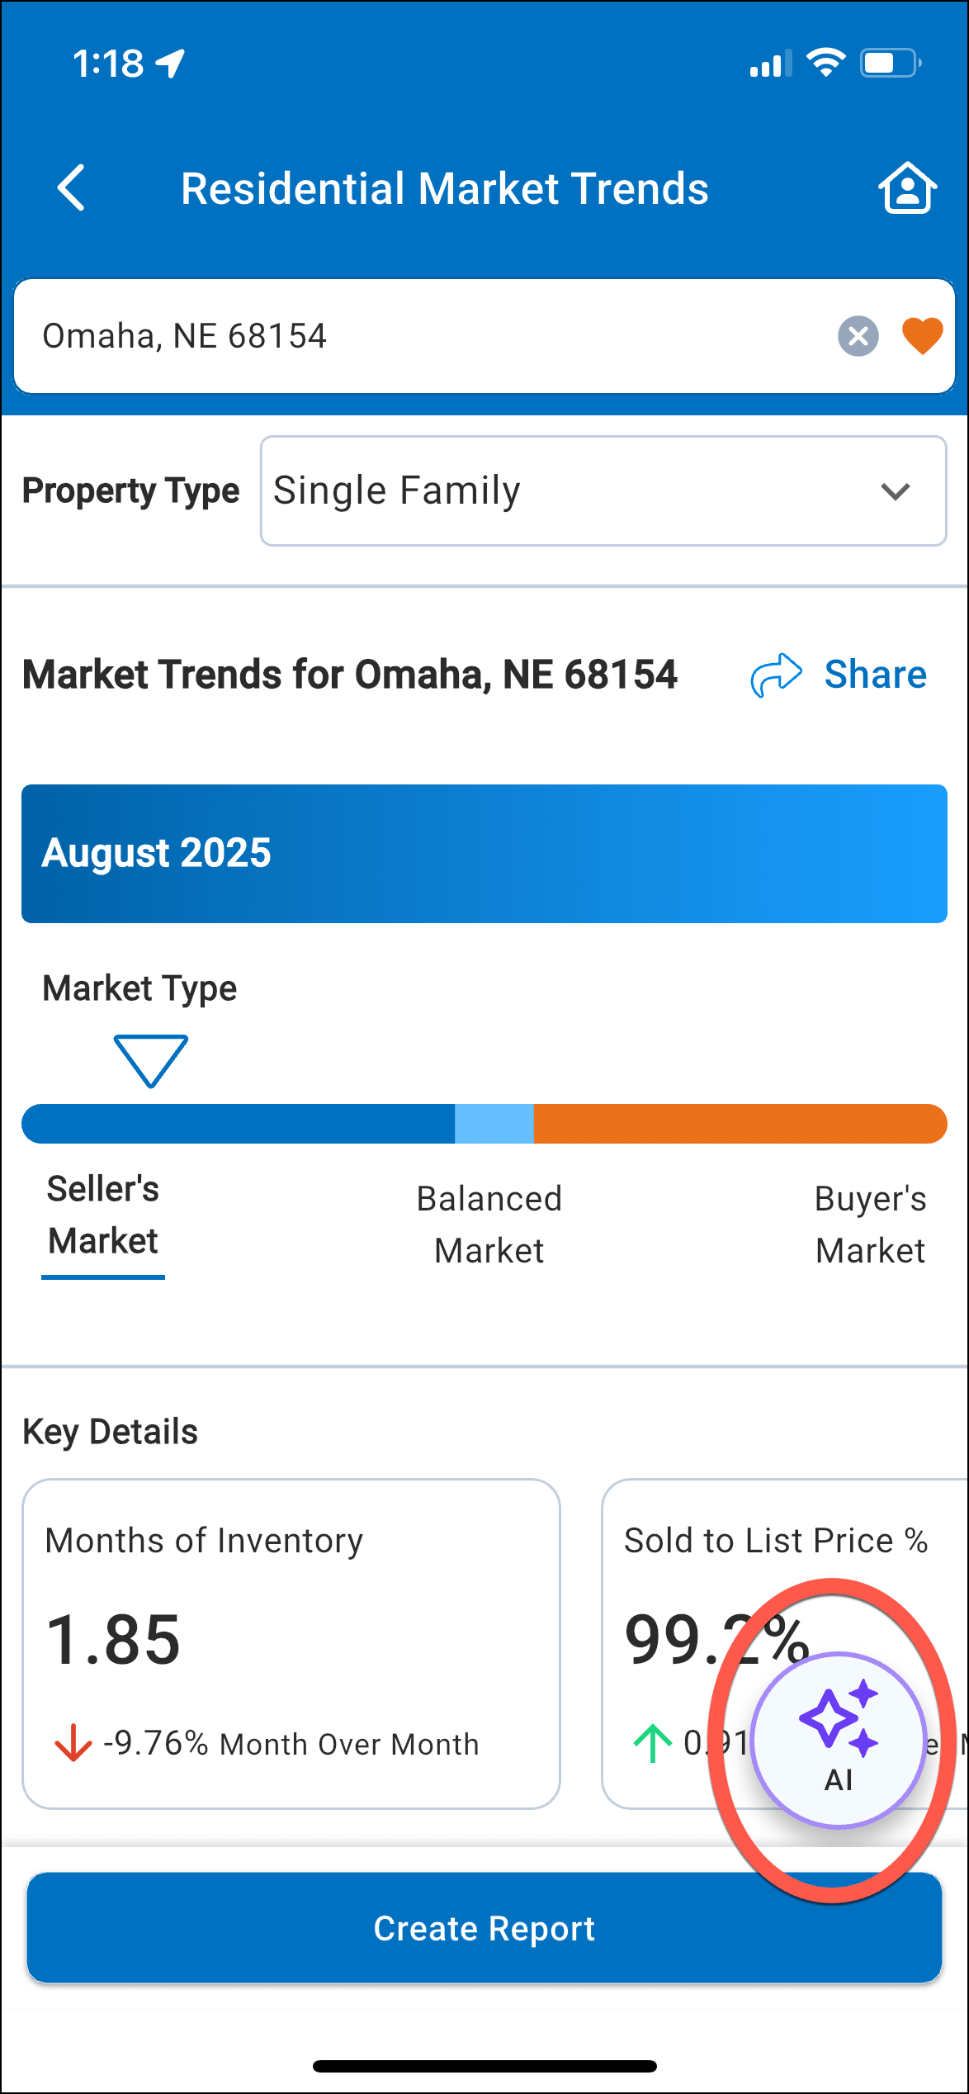
Task: Select the Balanced Market label
Action: (x=489, y=1225)
